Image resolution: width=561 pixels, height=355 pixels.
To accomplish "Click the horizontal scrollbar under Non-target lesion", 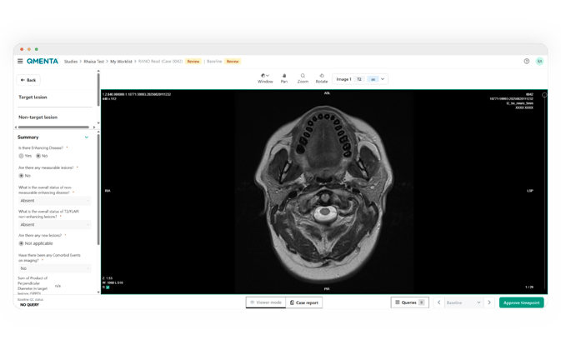I will pos(53,127).
